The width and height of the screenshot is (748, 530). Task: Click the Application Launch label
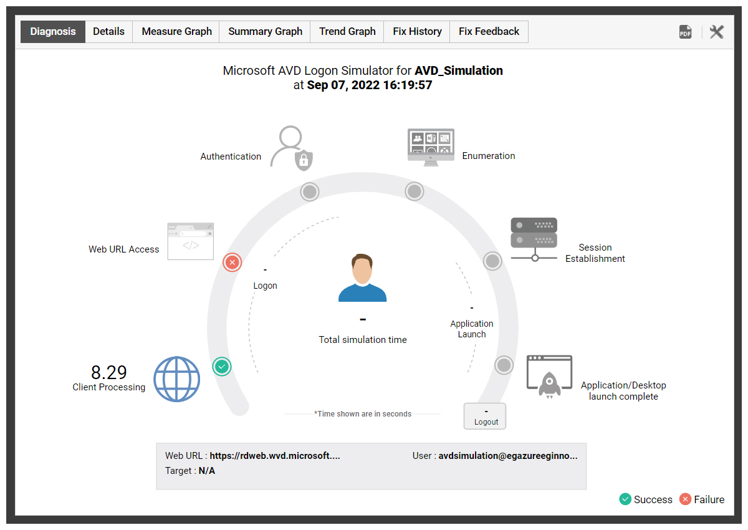pos(472,329)
